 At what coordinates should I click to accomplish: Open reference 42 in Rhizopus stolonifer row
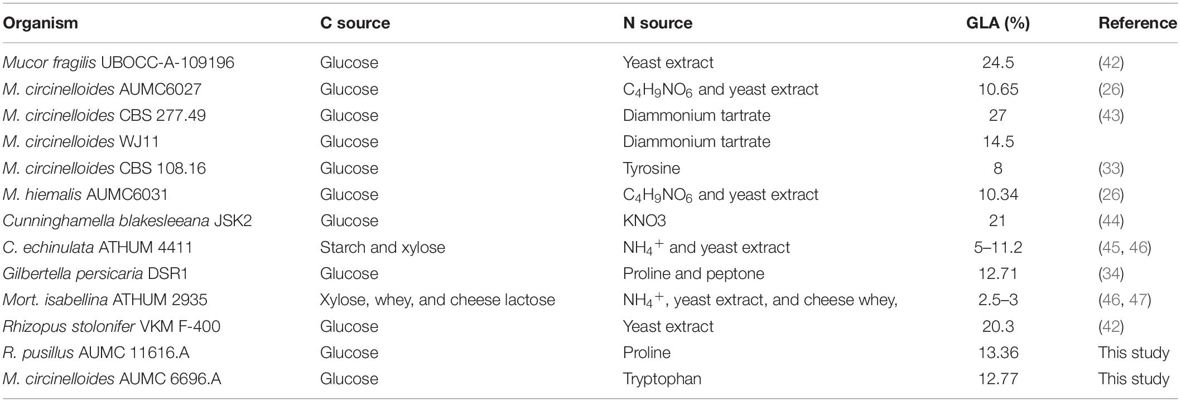[x=1111, y=326]
